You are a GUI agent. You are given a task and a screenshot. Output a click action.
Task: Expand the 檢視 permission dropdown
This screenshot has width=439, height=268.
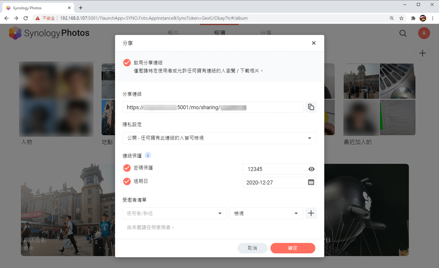coord(266,213)
